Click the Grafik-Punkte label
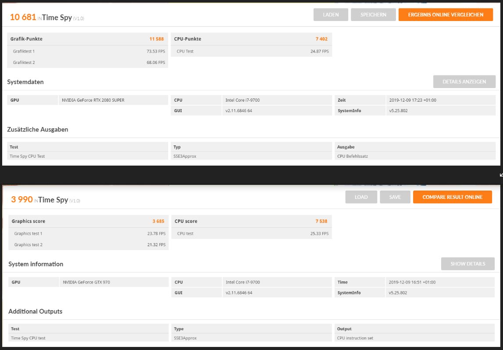Screen dimensions: 503x350 click(26, 39)
